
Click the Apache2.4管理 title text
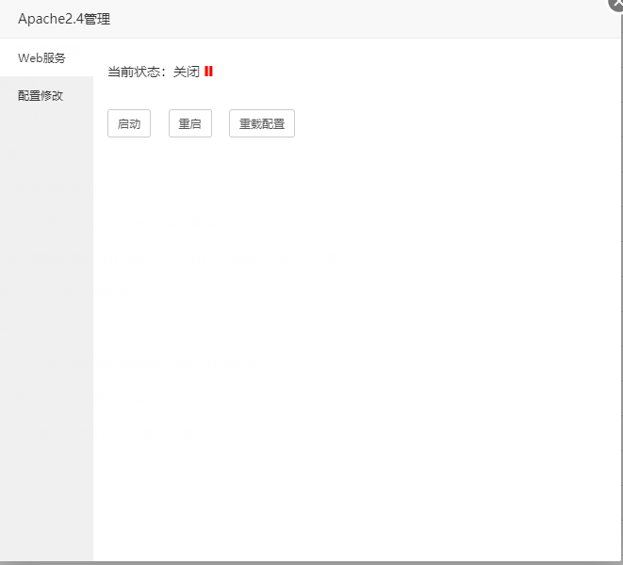click(x=64, y=19)
